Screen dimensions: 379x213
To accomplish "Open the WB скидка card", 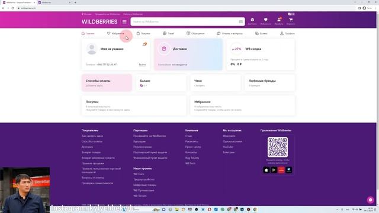I will point(261,54).
